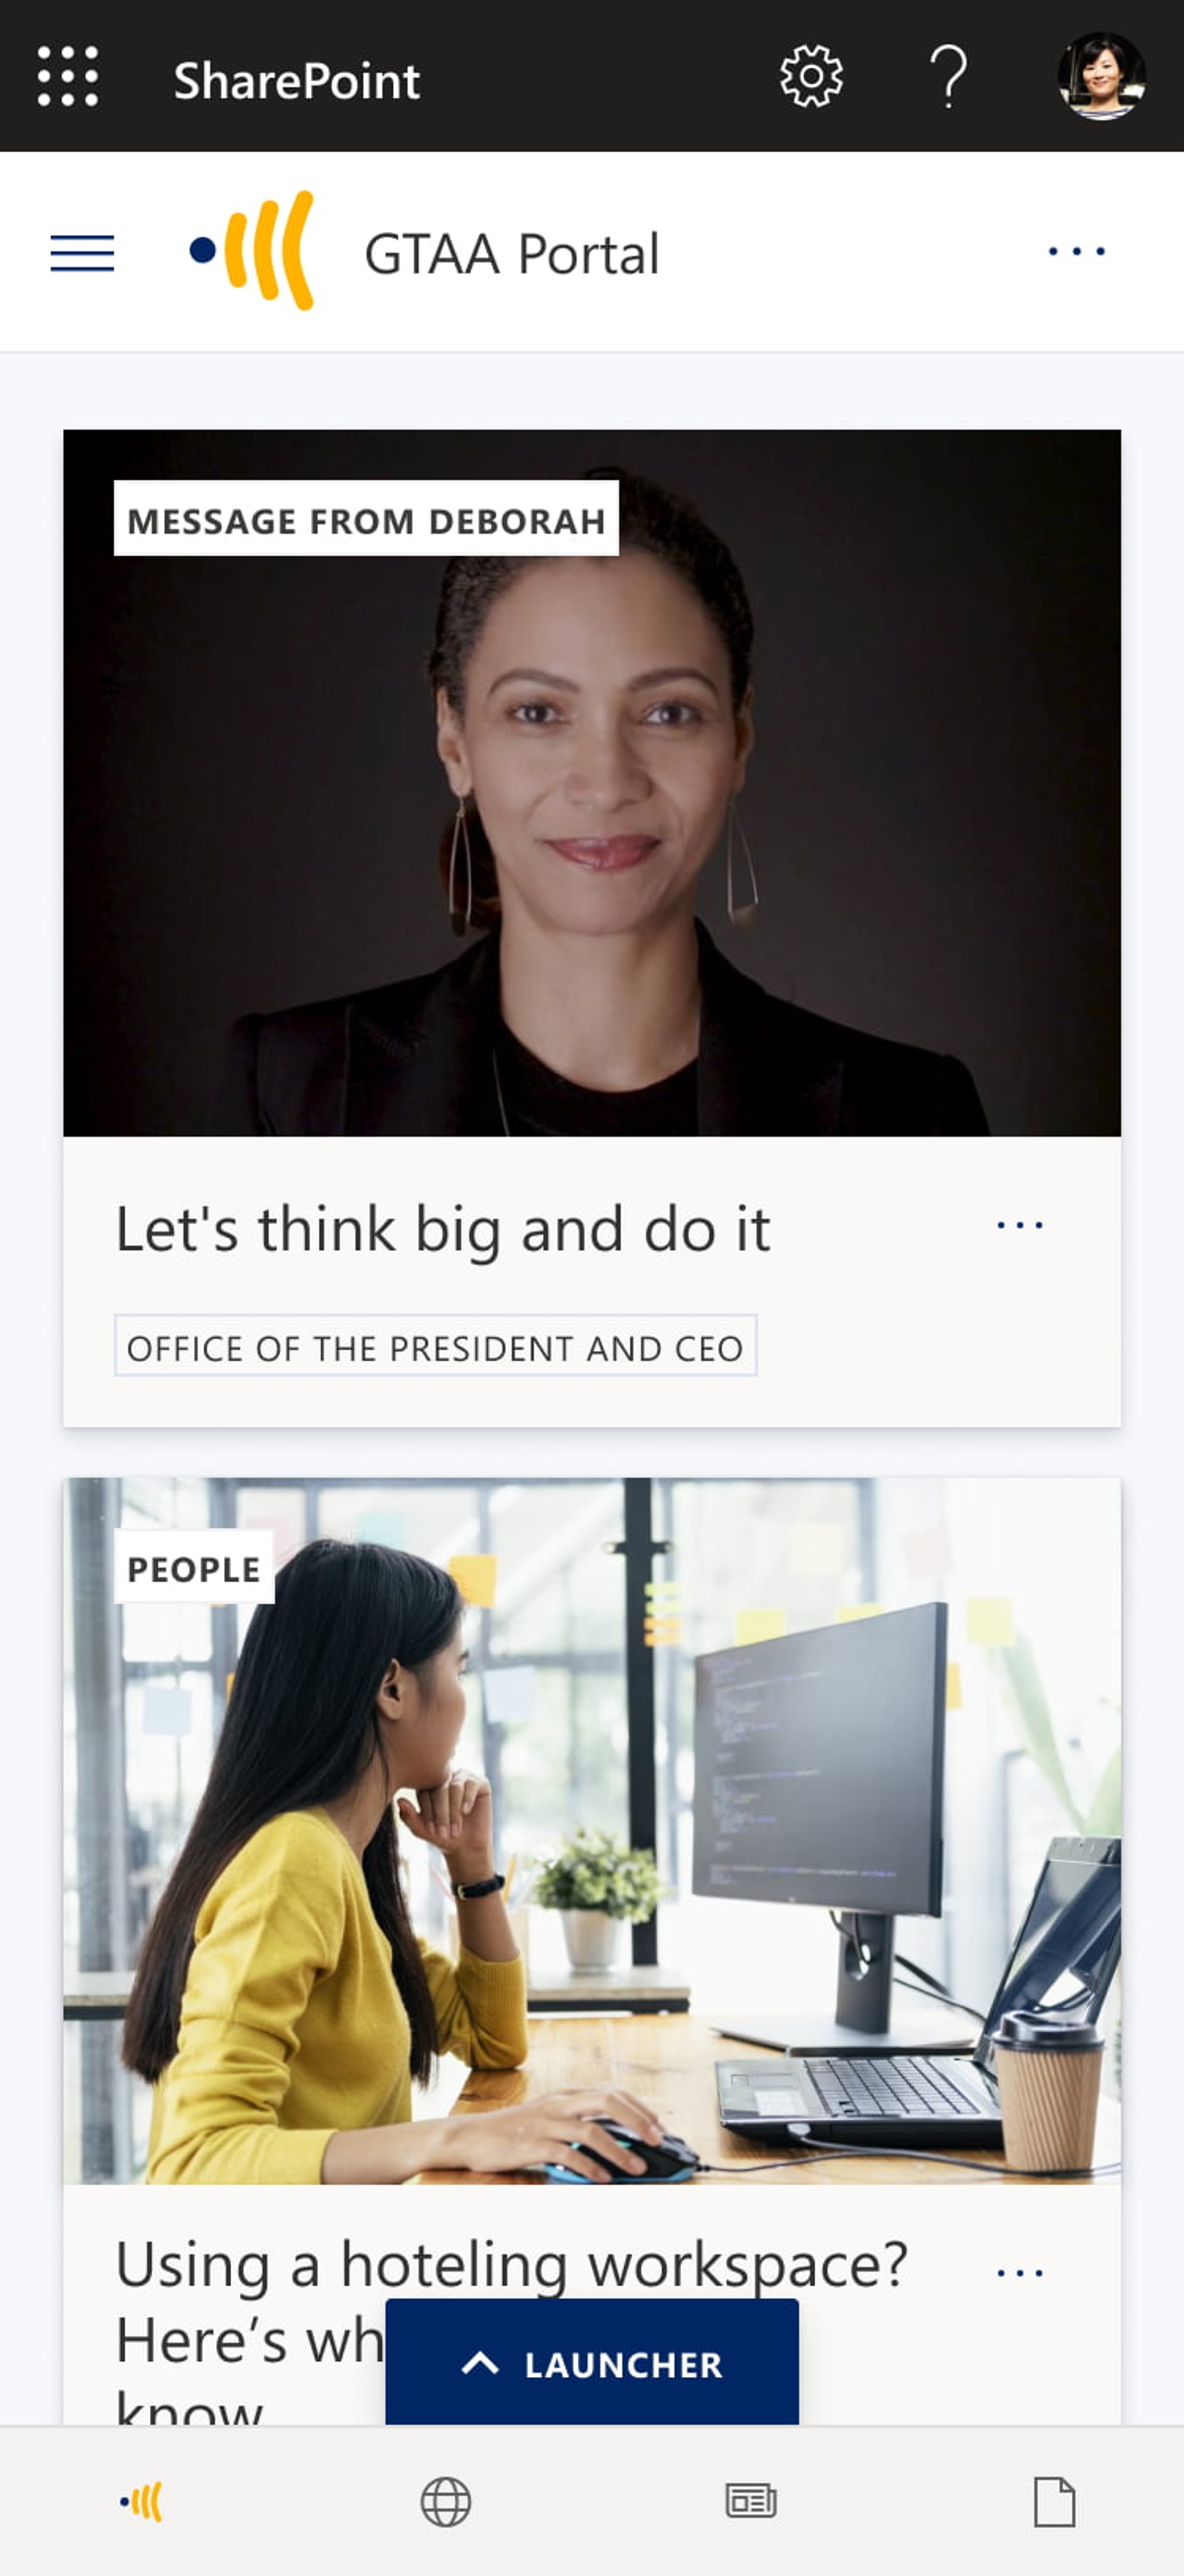The height and width of the screenshot is (2576, 1184).
Task: Open globe/world icon browser view
Action: tap(443, 2504)
